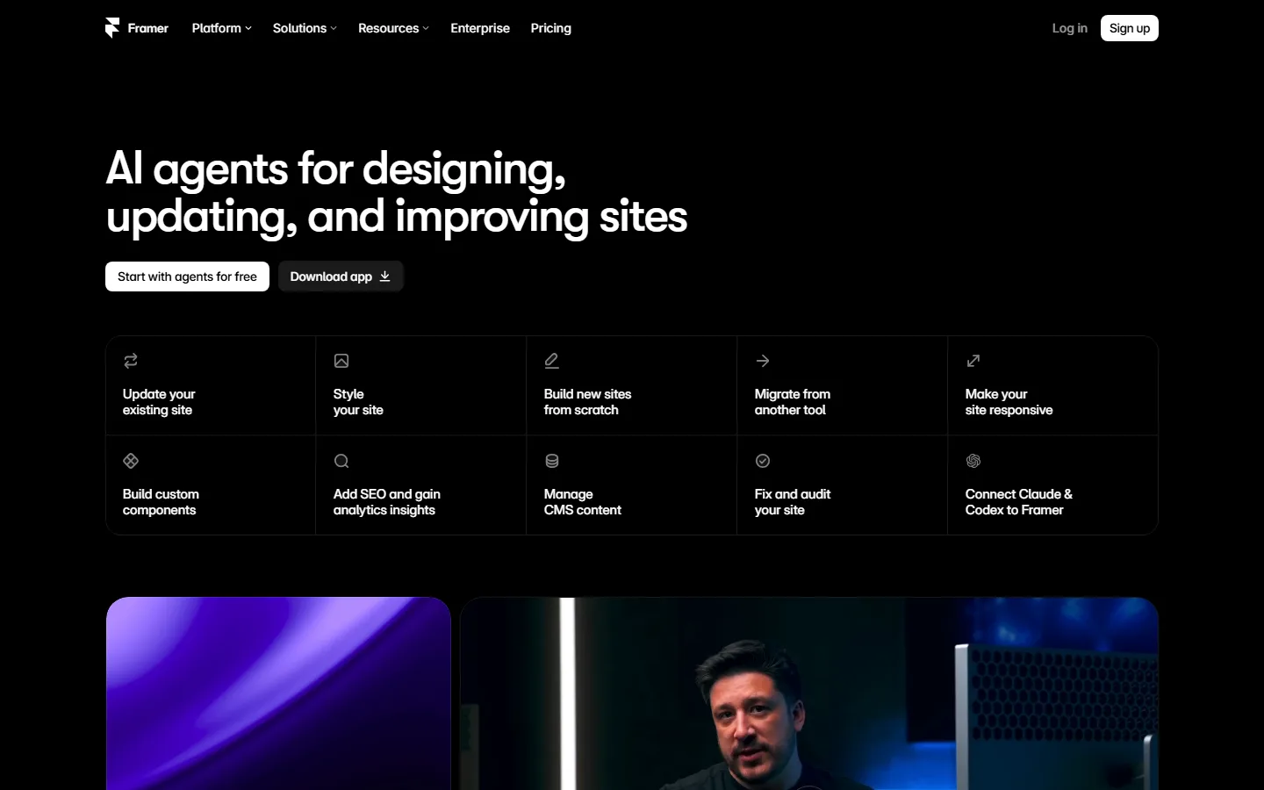Click the OpenAI-style icon above Connect Claude & Codex
Screen dimensions: 1264x790
click(973, 461)
